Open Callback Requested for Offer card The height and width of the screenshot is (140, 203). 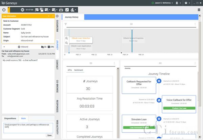coord(139,85)
